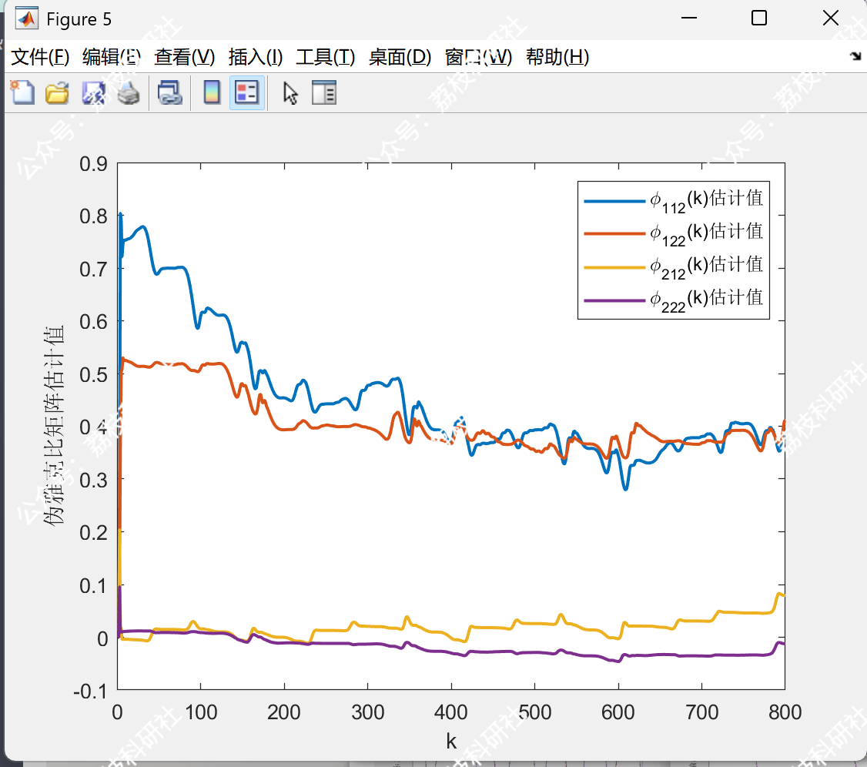867x767 pixels.
Task: Insert a colorbar with the colorbar icon
Action: [x=212, y=92]
